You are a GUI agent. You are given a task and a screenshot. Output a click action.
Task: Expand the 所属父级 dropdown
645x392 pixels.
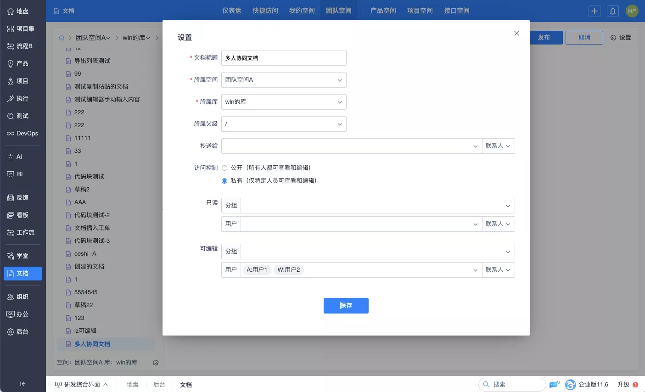pyautogui.click(x=284, y=124)
